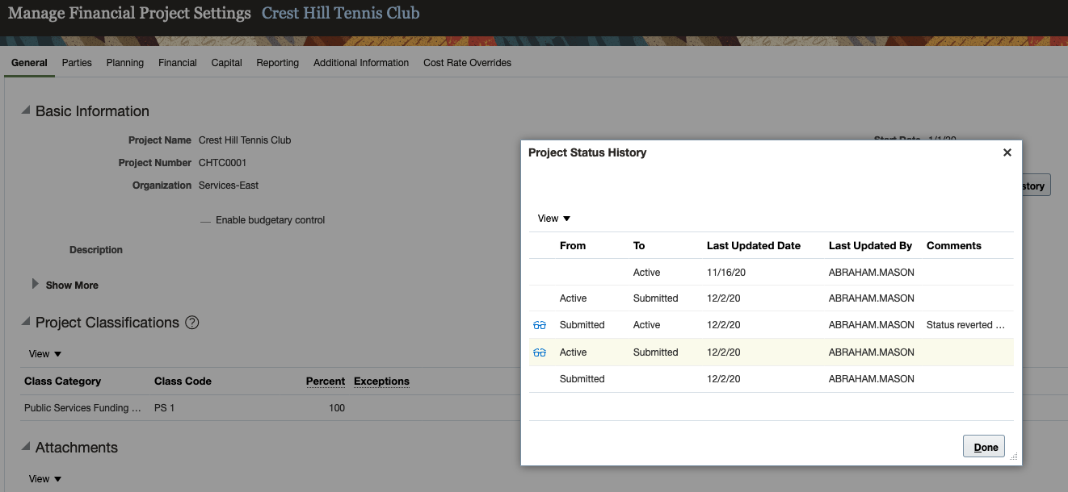The height and width of the screenshot is (492, 1068).
Task: Sort by Percent column header
Action: point(326,382)
